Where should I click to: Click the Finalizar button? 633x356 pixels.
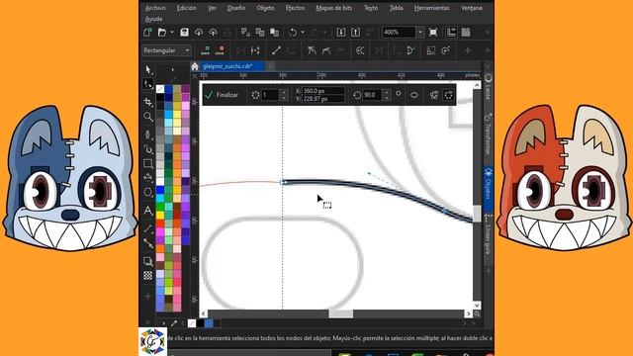pyautogui.click(x=222, y=95)
